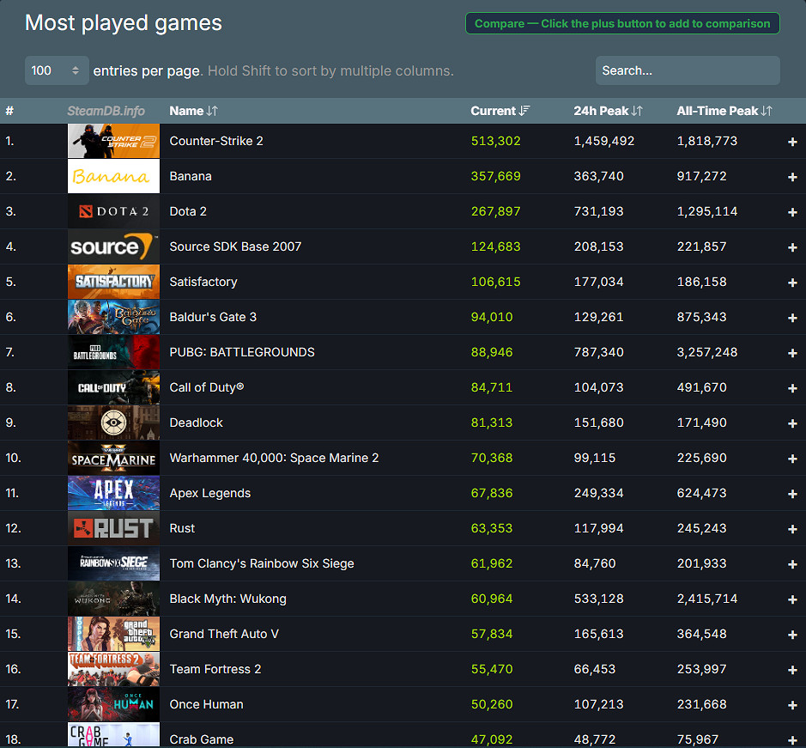The image size is (806, 748).
Task: Click the Search input field
Action: [x=687, y=70]
